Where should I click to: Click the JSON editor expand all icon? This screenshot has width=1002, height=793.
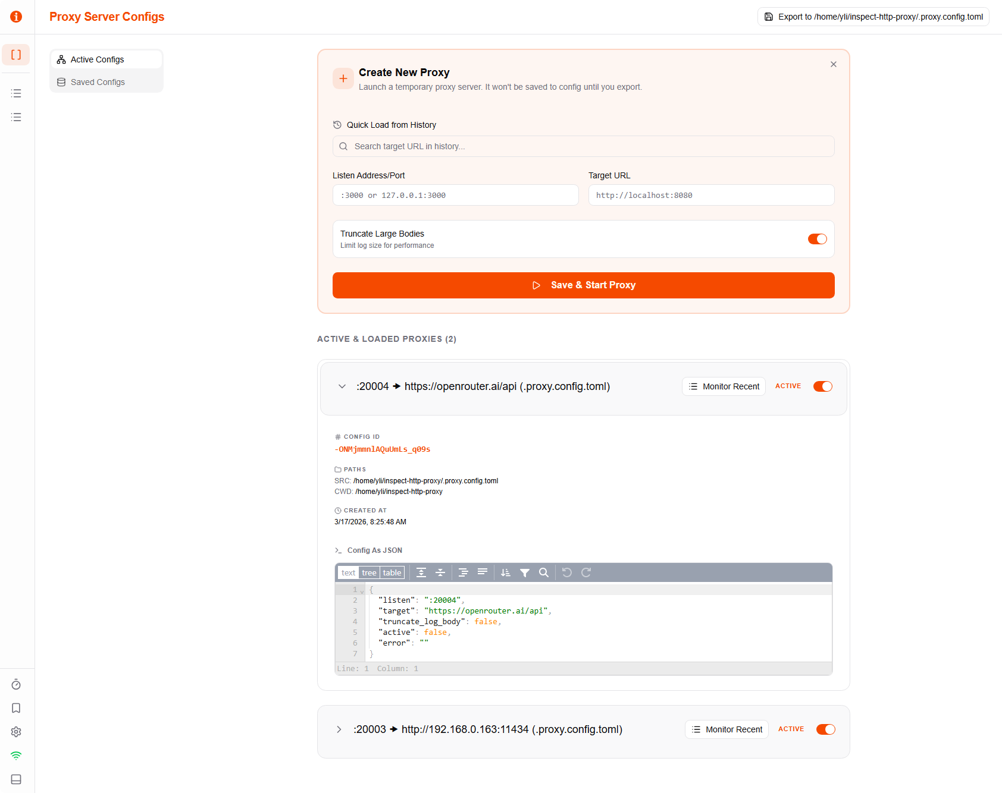pyautogui.click(x=421, y=572)
